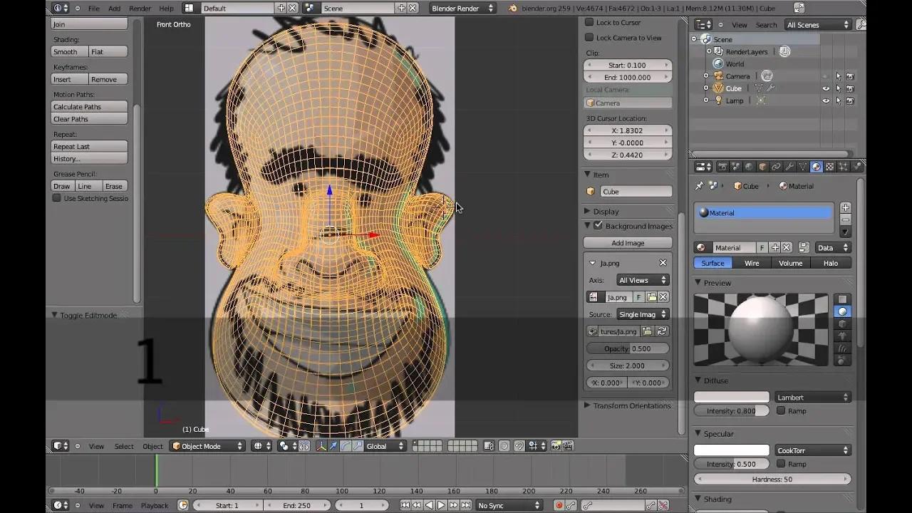Switch to the Wire tab in material properties
The height and width of the screenshot is (513, 912).
click(752, 263)
